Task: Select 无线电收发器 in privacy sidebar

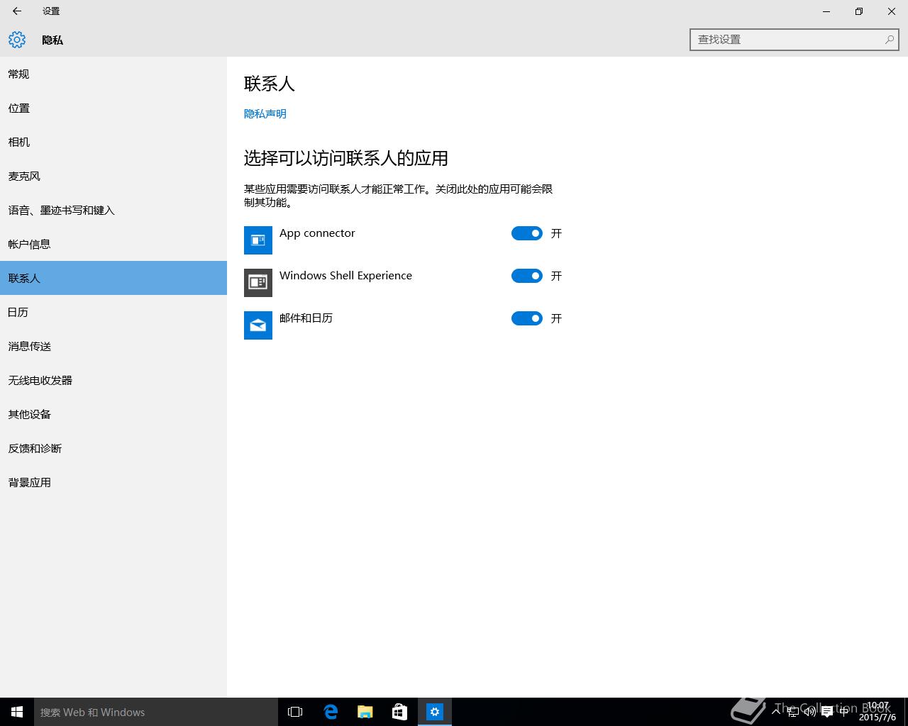Action: [x=113, y=380]
